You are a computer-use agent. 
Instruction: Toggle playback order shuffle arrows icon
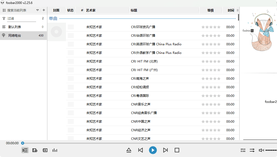(x=252, y=150)
